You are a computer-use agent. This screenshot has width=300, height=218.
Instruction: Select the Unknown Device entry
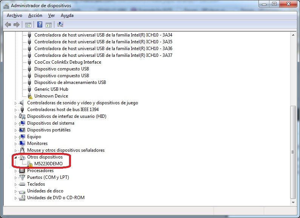click(x=51, y=96)
